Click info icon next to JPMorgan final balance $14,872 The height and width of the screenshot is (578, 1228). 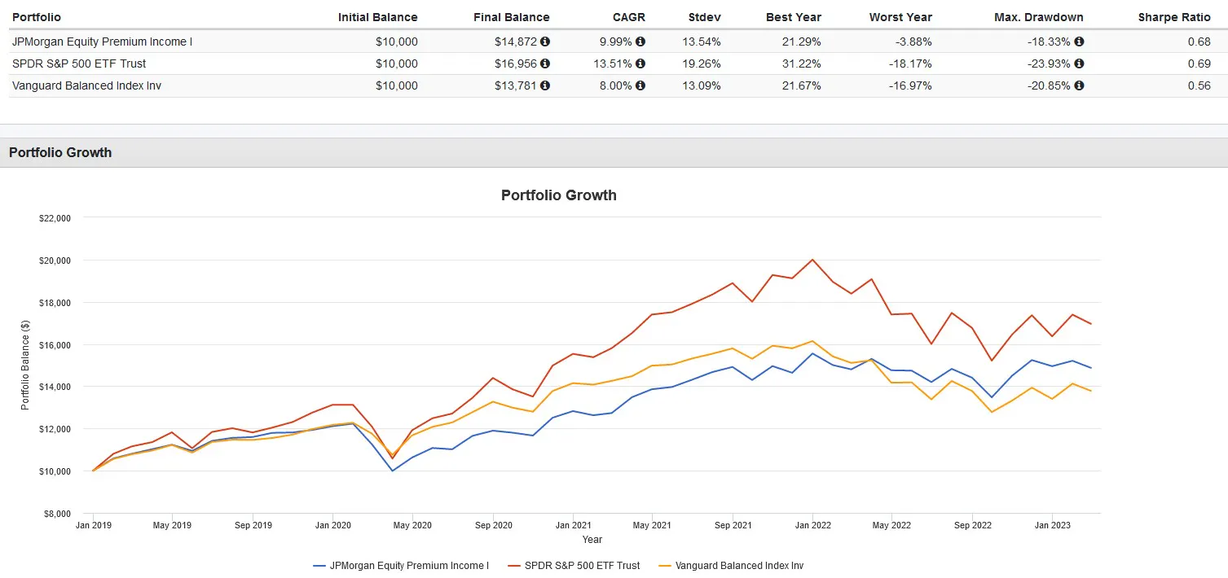(x=545, y=42)
